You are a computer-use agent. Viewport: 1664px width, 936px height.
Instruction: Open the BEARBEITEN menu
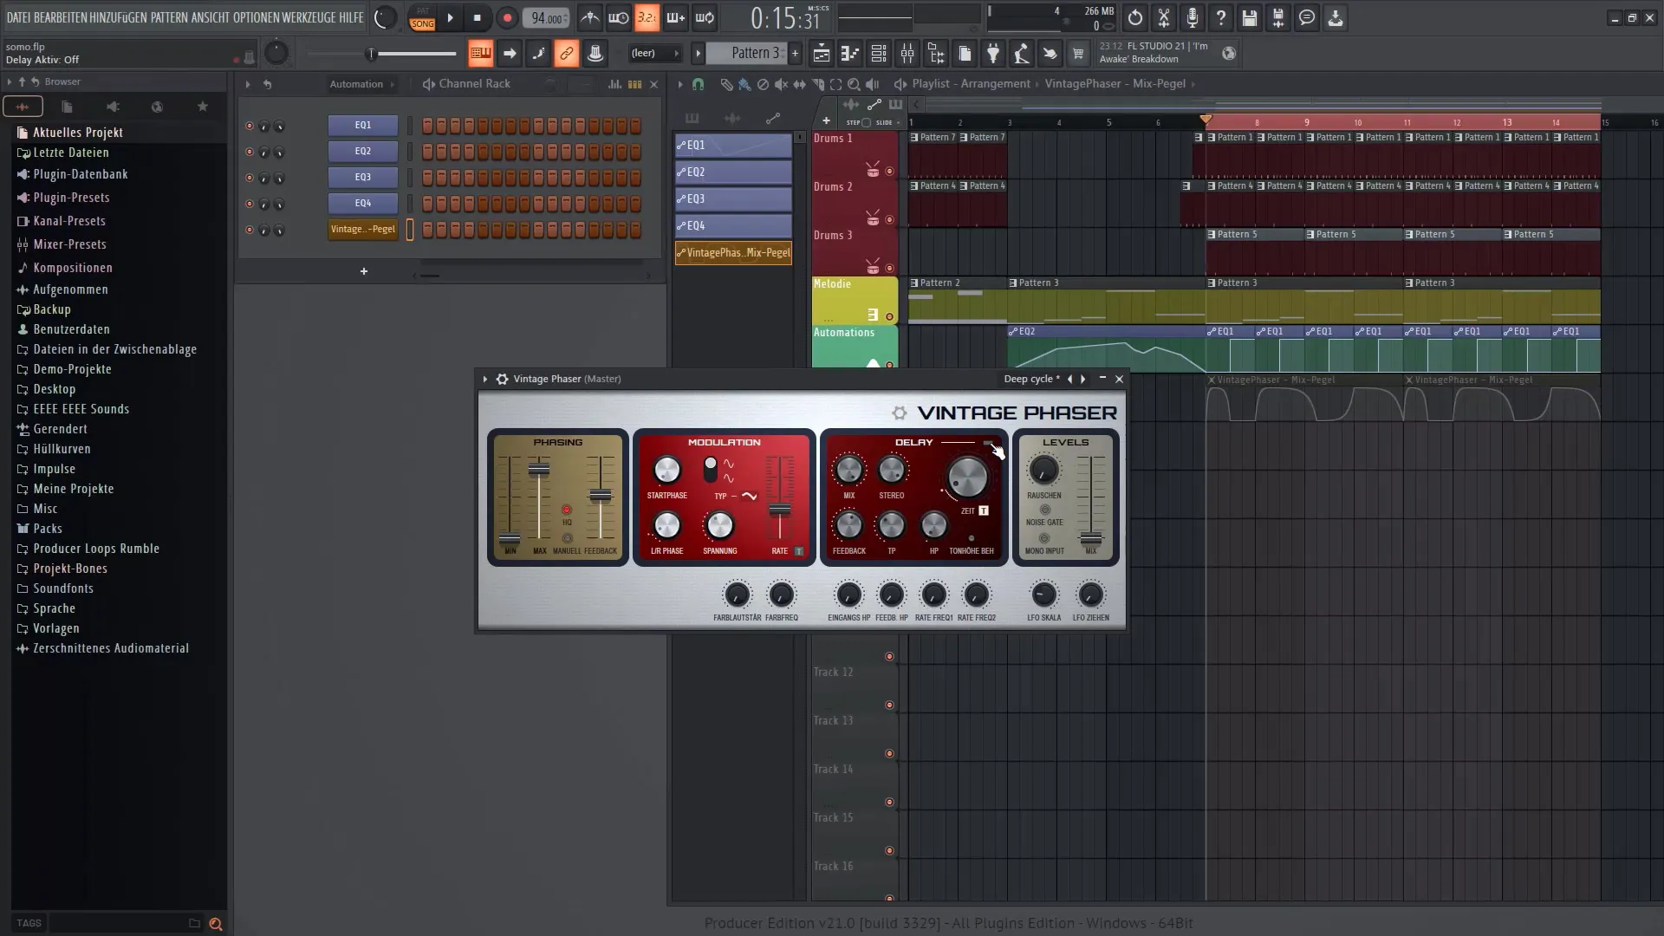pos(60,17)
